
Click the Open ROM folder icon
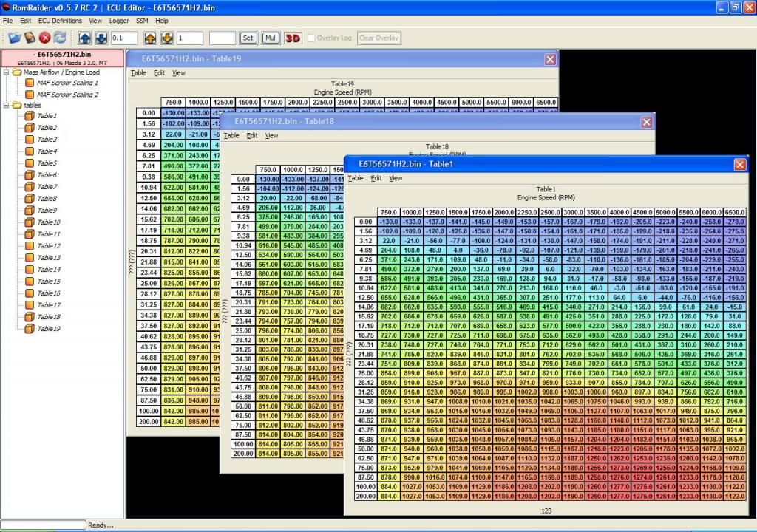click(x=15, y=38)
